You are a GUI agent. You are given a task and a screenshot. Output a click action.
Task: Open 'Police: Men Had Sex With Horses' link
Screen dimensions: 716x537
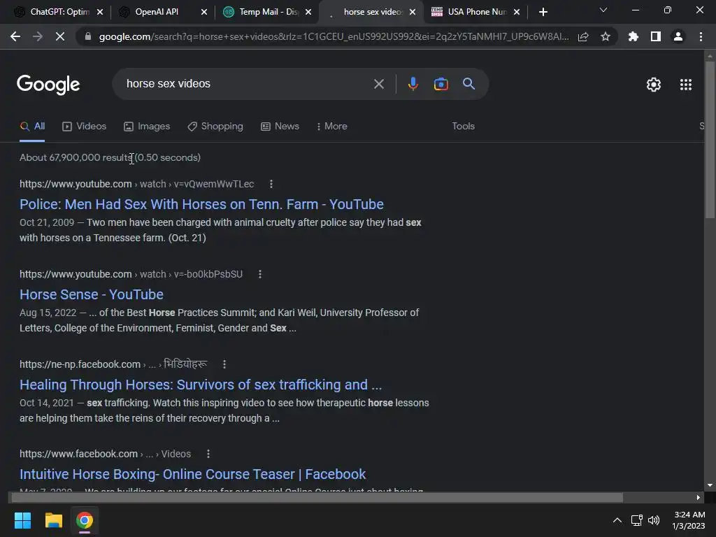[x=201, y=204]
